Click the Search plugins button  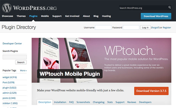click(21, 62)
